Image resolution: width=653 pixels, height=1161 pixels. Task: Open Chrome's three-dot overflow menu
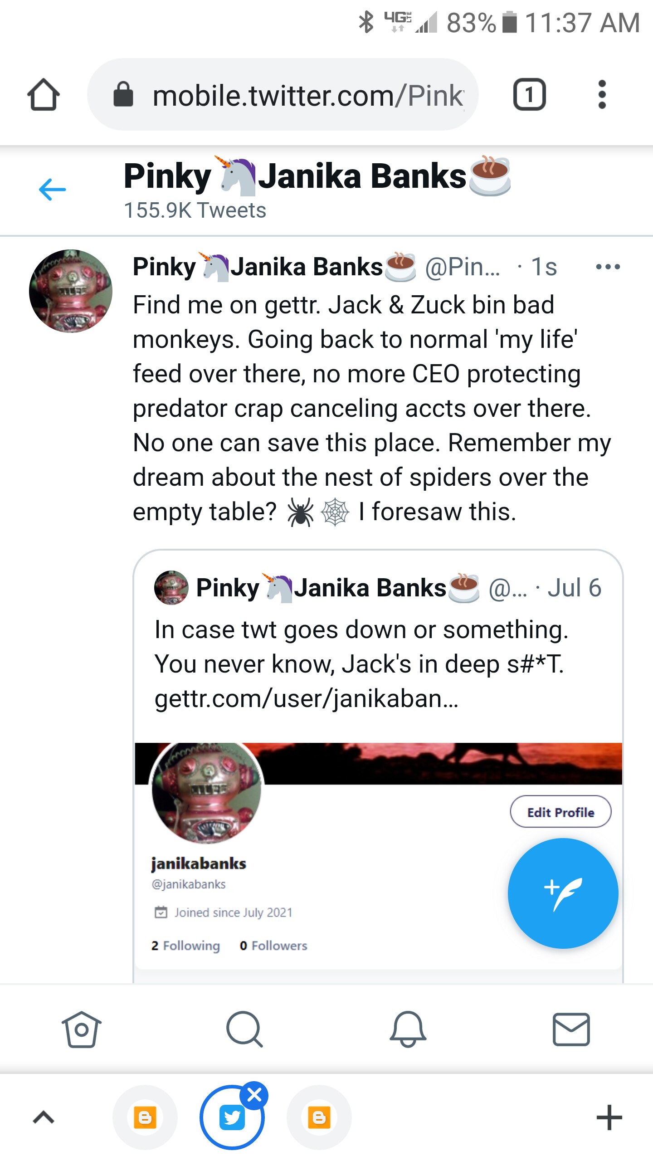pos(602,94)
